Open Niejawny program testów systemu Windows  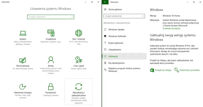(124, 70)
